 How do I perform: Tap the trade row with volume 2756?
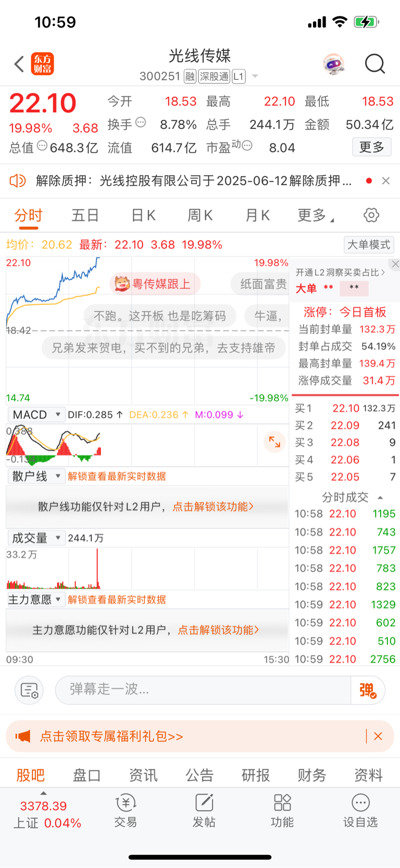(345, 659)
